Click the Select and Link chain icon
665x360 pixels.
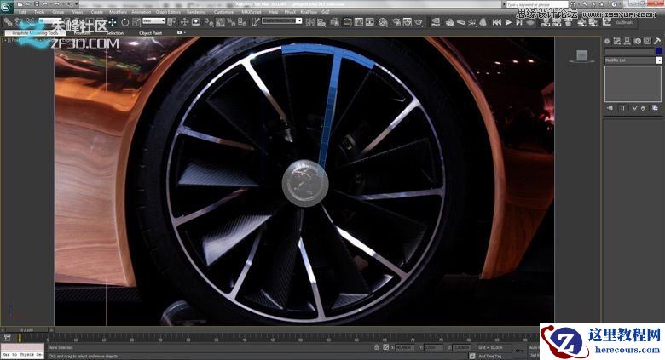8,21
